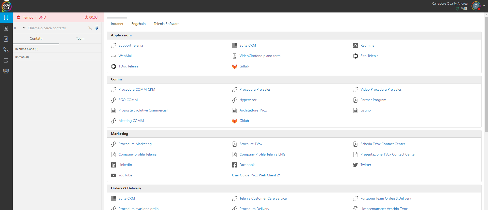Click the Suite CRM icon under Applicazioni

235,46
